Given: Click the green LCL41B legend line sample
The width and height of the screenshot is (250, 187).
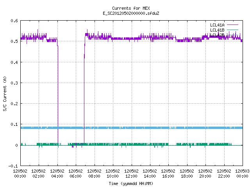Looking at the screenshot, I should coord(232,30).
